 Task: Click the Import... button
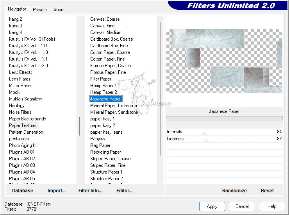point(57,191)
